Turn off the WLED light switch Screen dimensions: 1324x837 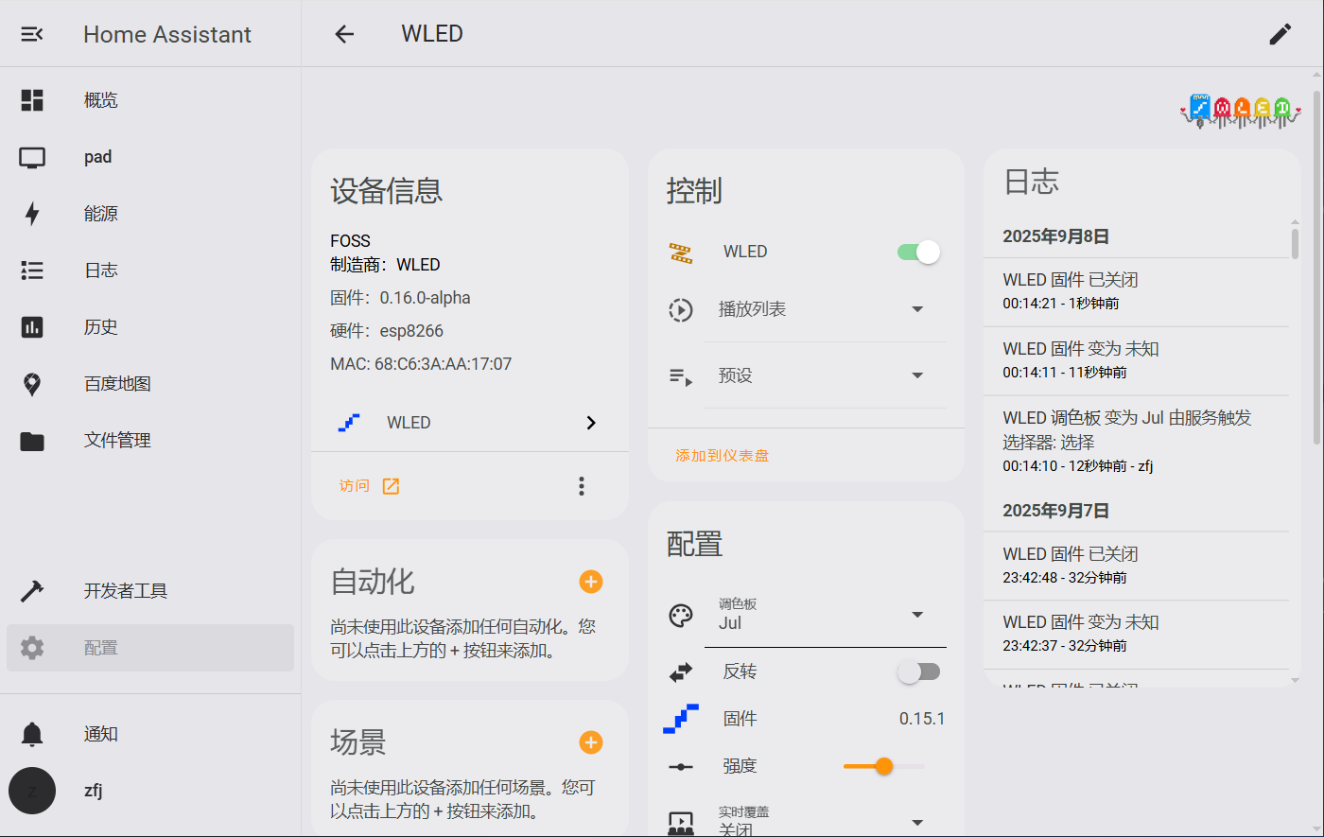coord(918,252)
